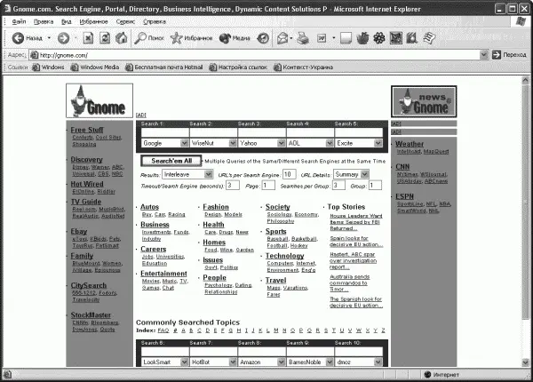The image size is (533, 382).
Task: Expand the Google search engine dropdown
Action: [x=184, y=143]
